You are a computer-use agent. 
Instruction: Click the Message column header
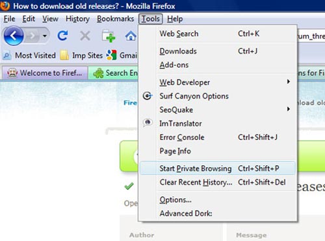(x=252, y=235)
